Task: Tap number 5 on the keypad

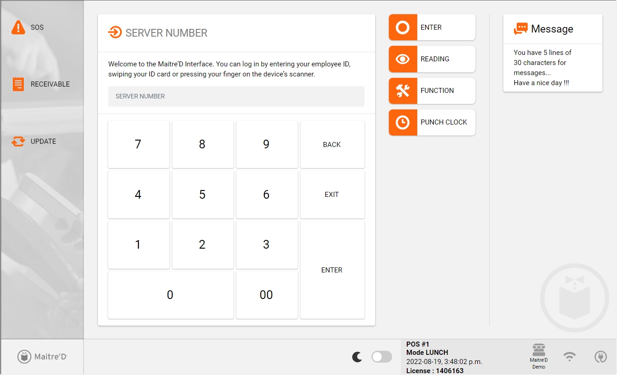Action: [202, 195]
